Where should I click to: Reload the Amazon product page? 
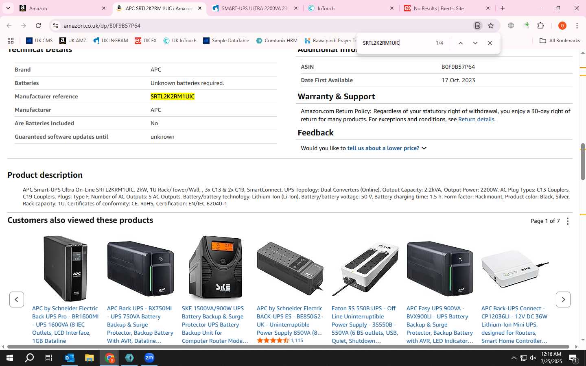(38, 26)
